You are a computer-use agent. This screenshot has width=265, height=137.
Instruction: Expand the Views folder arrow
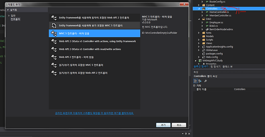click(199, 43)
